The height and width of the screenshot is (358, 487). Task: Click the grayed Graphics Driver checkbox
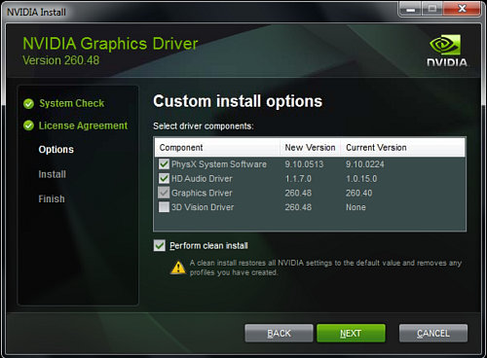click(164, 193)
